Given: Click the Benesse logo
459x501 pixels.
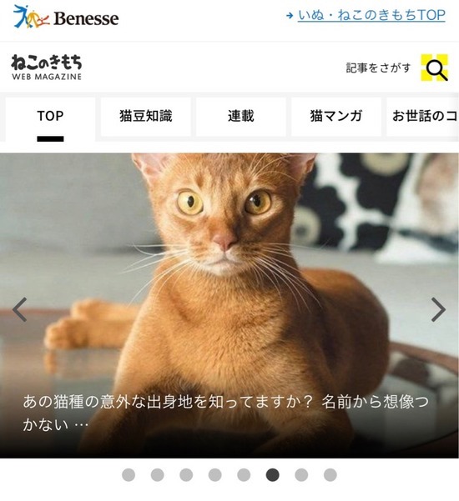Looking at the screenshot, I should [66, 17].
